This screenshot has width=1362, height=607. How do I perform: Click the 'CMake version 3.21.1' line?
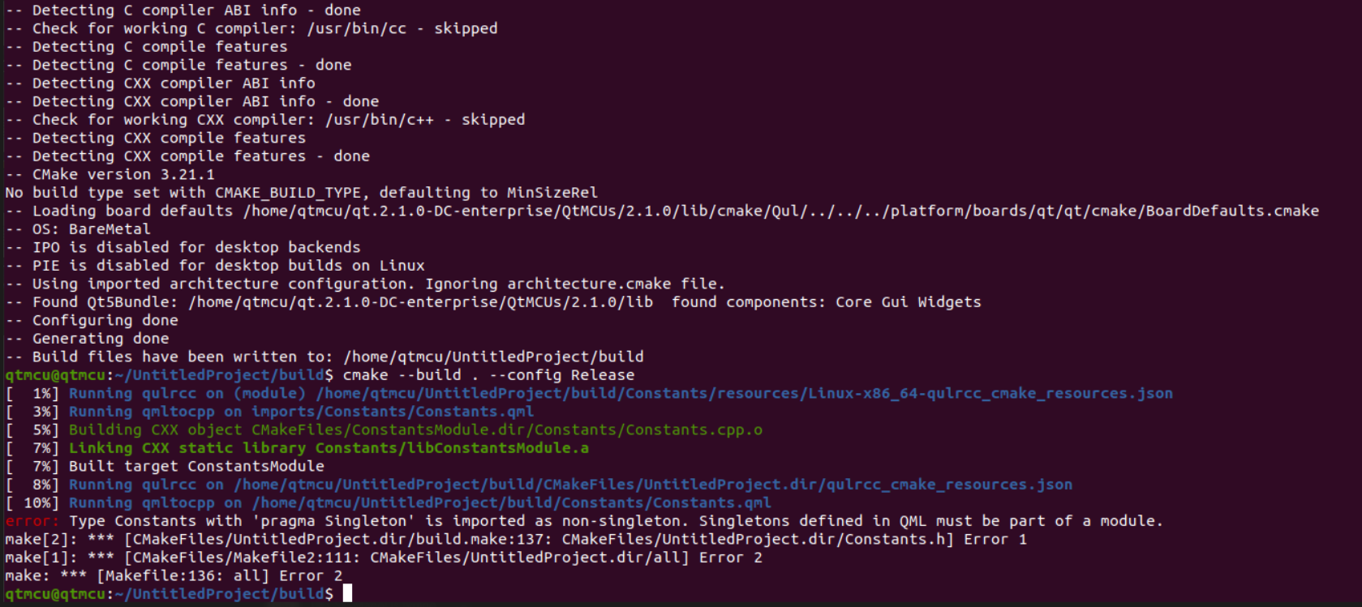pos(123,175)
